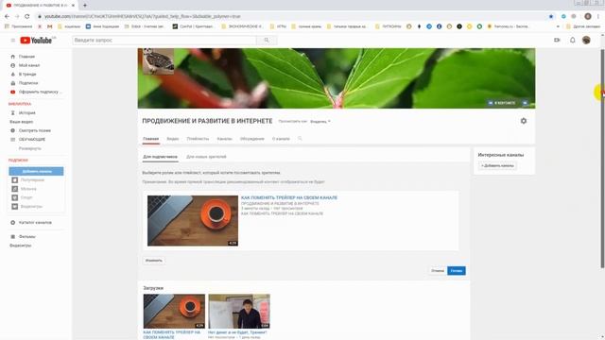This screenshot has width=605, height=340.
Task: Open the man at whiteboard video thumbnail
Action: point(239,312)
